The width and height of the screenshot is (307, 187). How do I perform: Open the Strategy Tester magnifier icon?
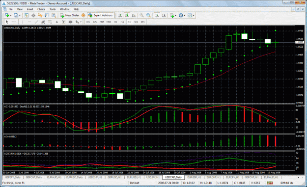click(54, 15)
